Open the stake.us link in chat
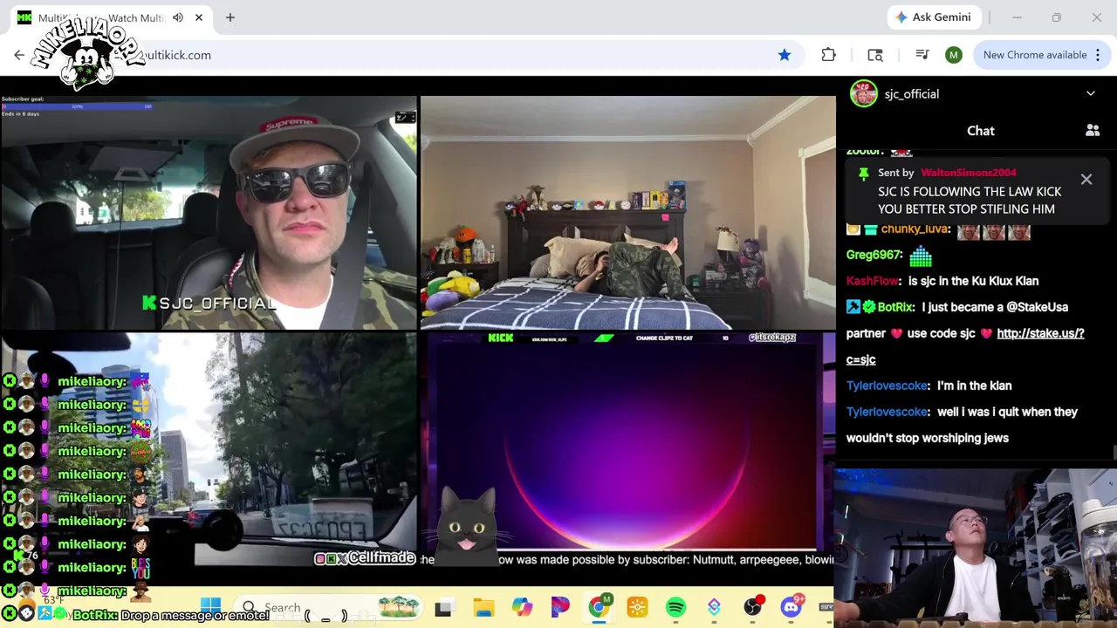This screenshot has width=1117, height=628. [1040, 333]
